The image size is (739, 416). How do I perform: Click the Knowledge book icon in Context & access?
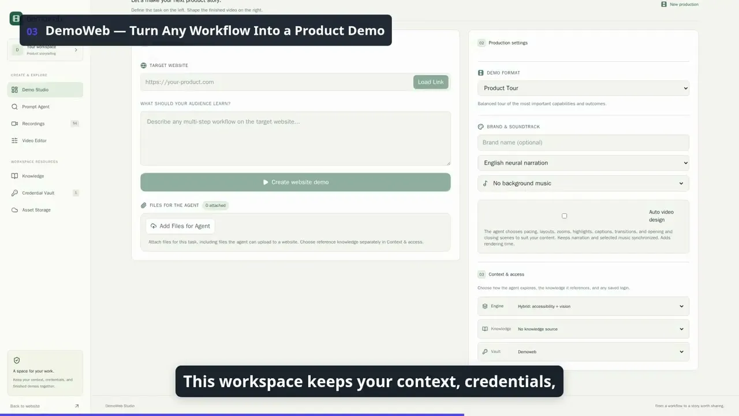[x=485, y=329]
